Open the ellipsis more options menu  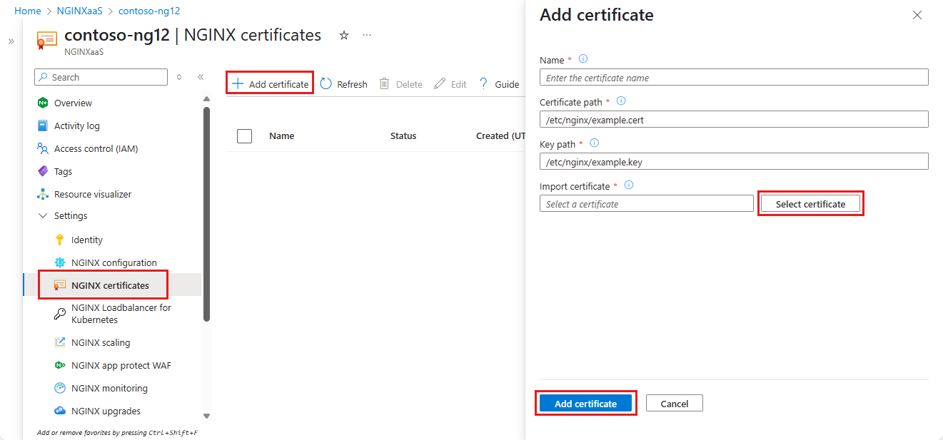click(x=367, y=35)
